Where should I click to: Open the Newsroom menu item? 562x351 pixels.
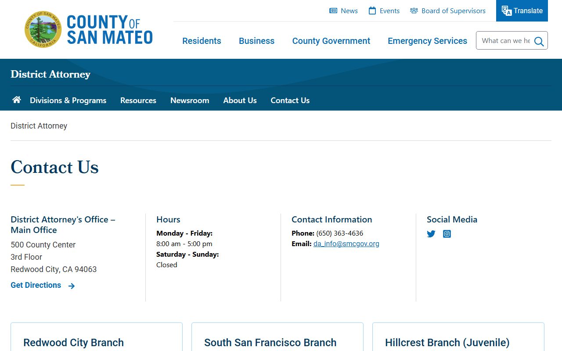tap(190, 100)
